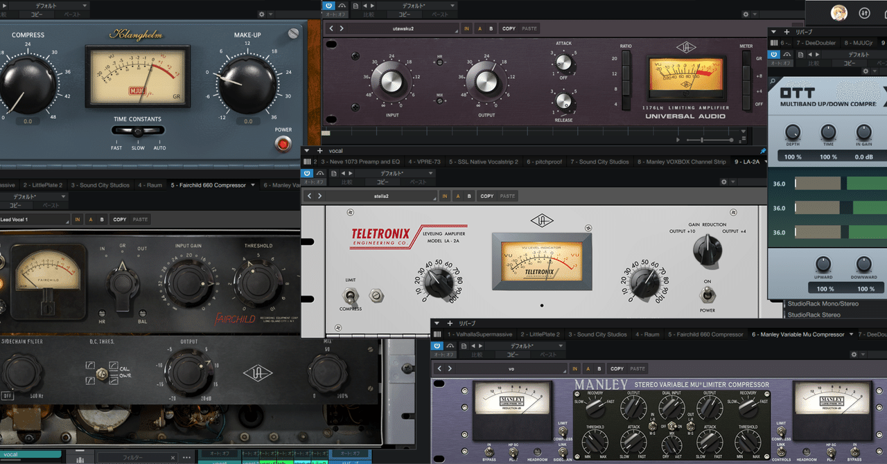This screenshot has height=464, width=887.
Task: Add an insert to the vocal rack
Action: pyautogui.click(x=319, y=151)
